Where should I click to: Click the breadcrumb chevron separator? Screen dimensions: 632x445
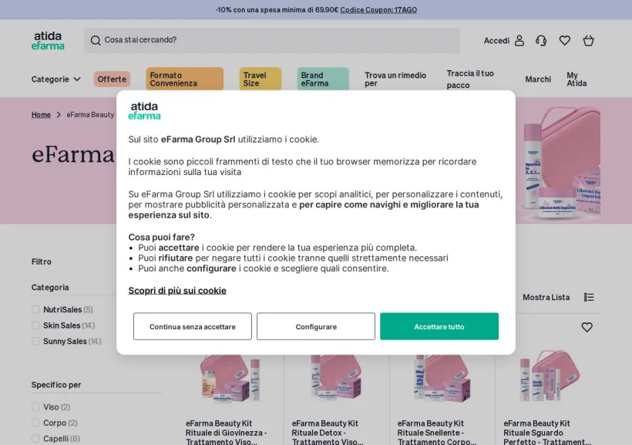pos(59,115)
